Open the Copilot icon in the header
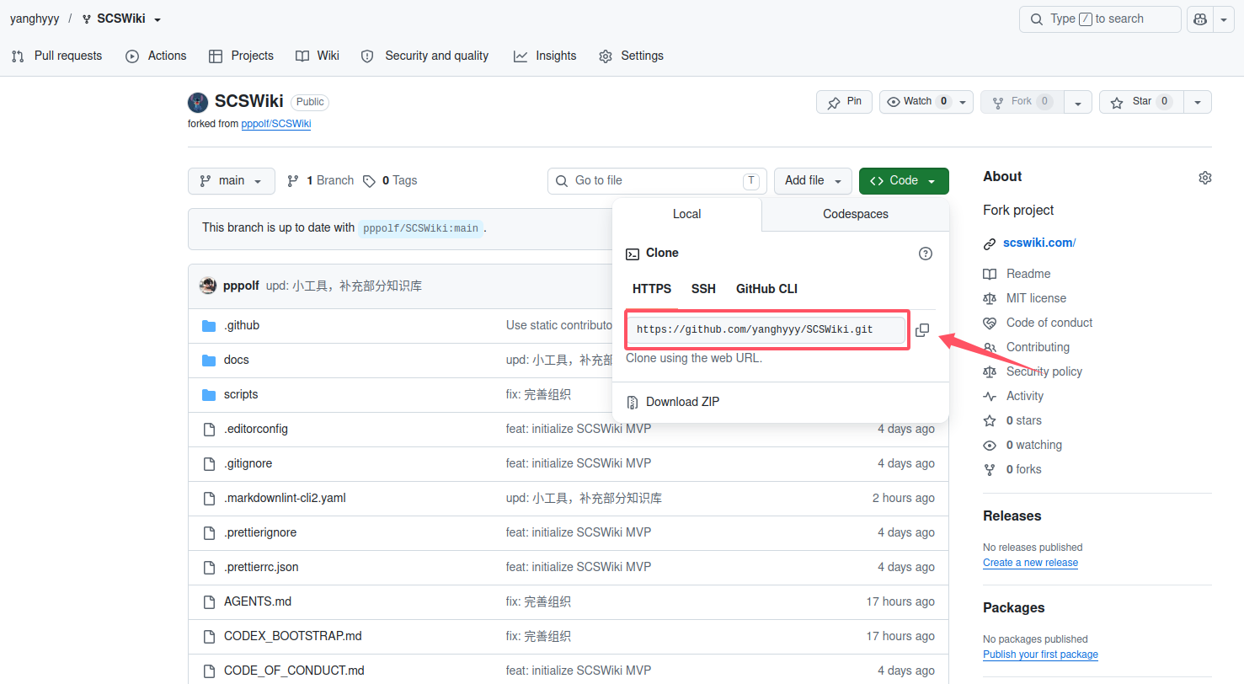The height and width of the screenshot is (684, 1244). pos(1199,19)
